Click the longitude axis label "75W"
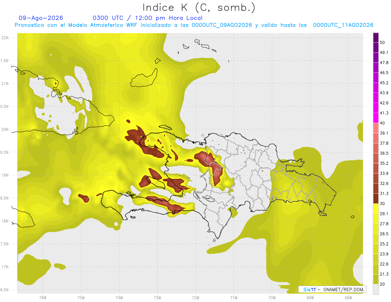 81,297
